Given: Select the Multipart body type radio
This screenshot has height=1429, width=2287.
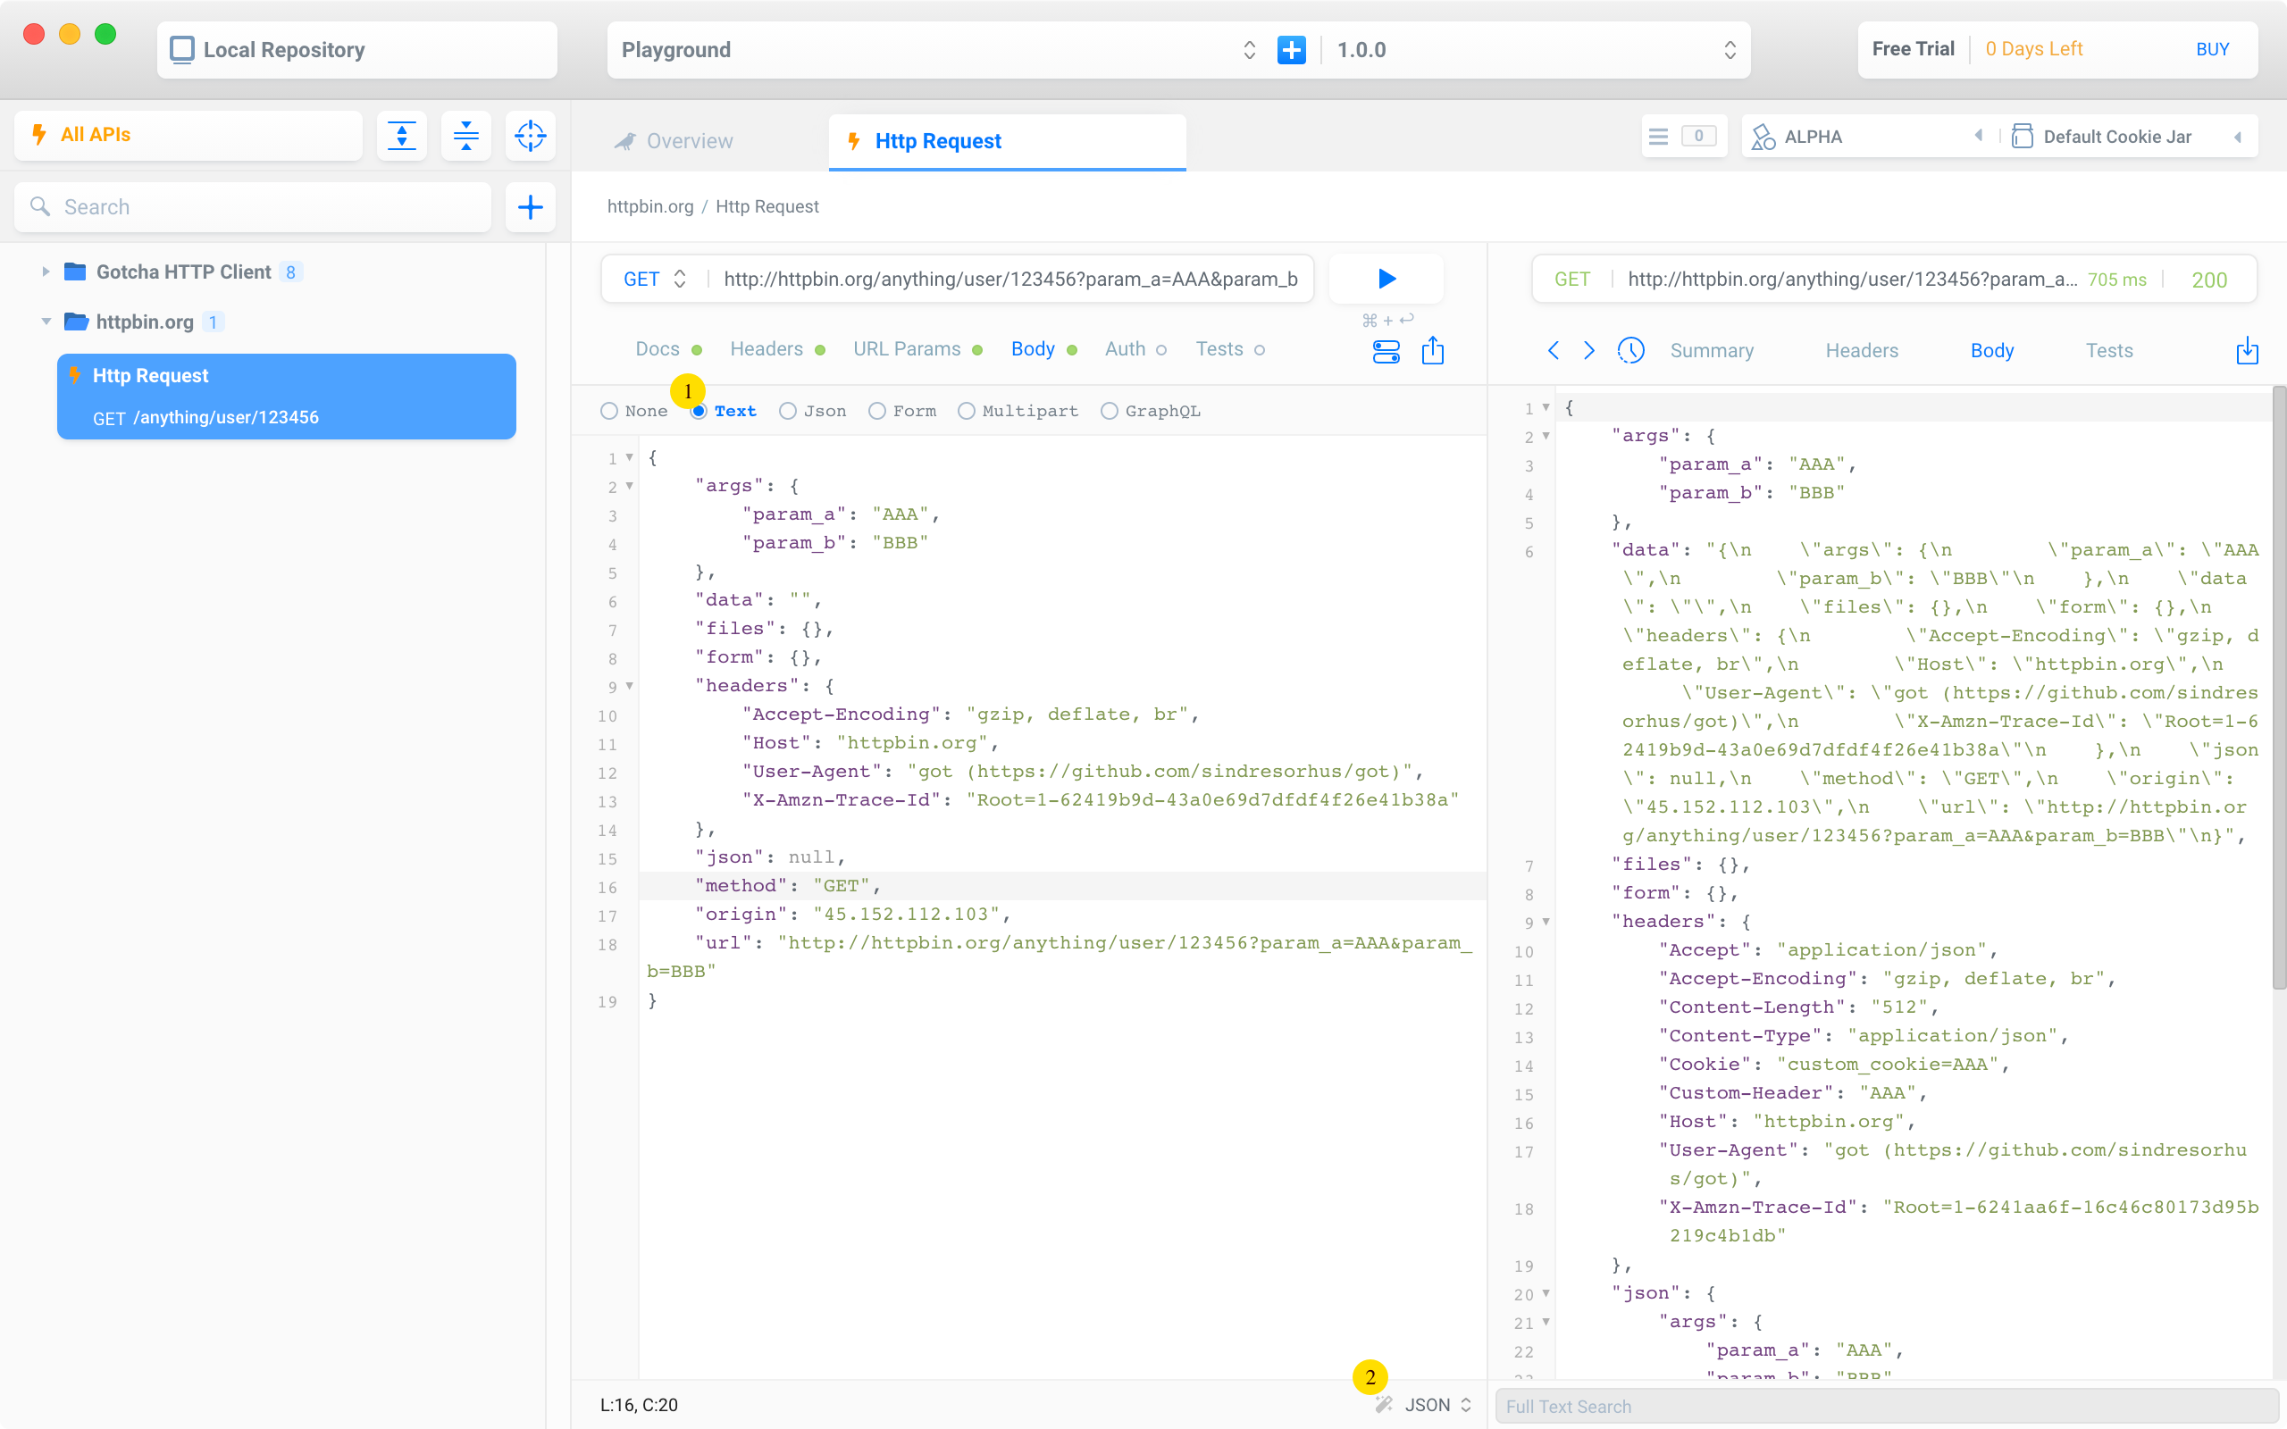Looking at the screenshot, I should coord(966,411).
